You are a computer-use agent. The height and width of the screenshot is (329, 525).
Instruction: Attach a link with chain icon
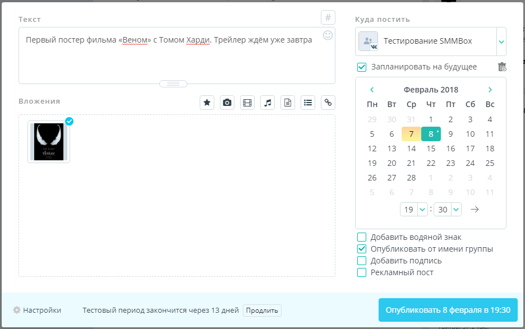click(x=328, y=102)
